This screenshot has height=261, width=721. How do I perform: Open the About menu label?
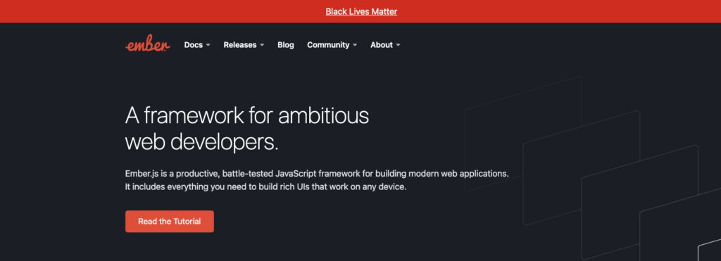pos(382,45)
